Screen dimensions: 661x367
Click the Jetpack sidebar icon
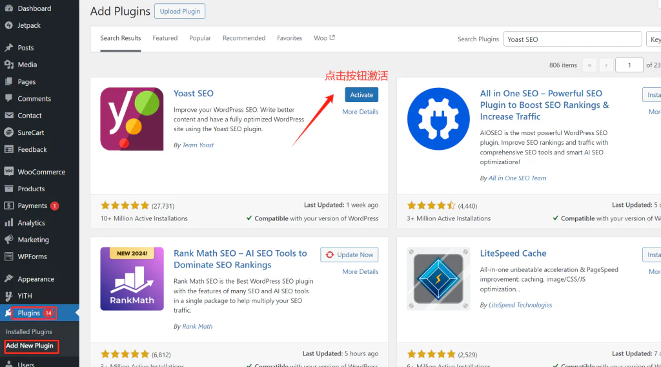click(x=8, y=25)
